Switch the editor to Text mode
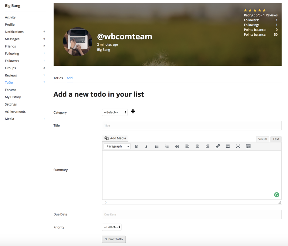This screenshot has width=288, height=246. coord(276,139)
